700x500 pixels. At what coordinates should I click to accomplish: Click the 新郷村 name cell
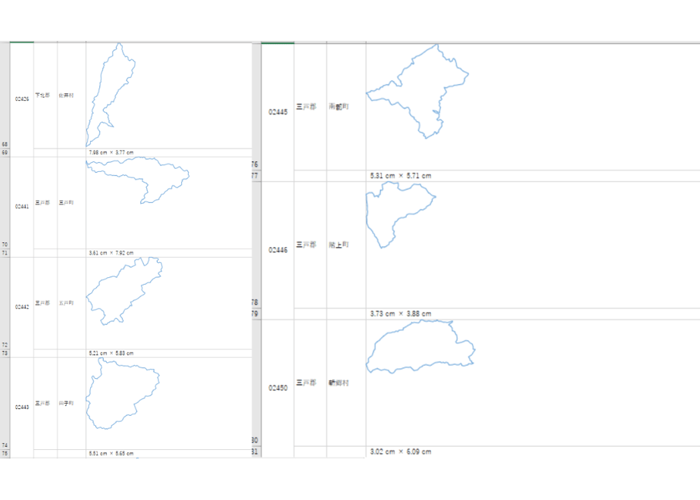pos(346,383)
